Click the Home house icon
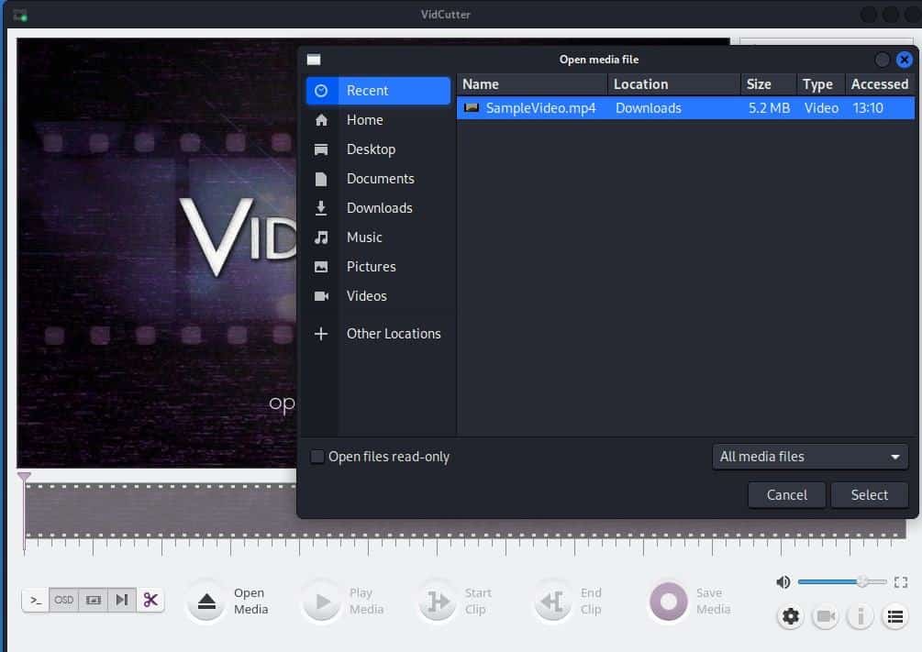Image resolution: width=922 pixels, height=652 pixels. [x=321, y=120]
